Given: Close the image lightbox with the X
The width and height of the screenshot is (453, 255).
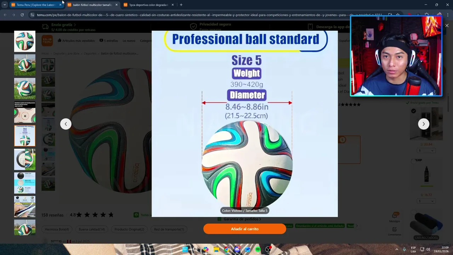Looking at the screenshot, I should click(447, 25).
